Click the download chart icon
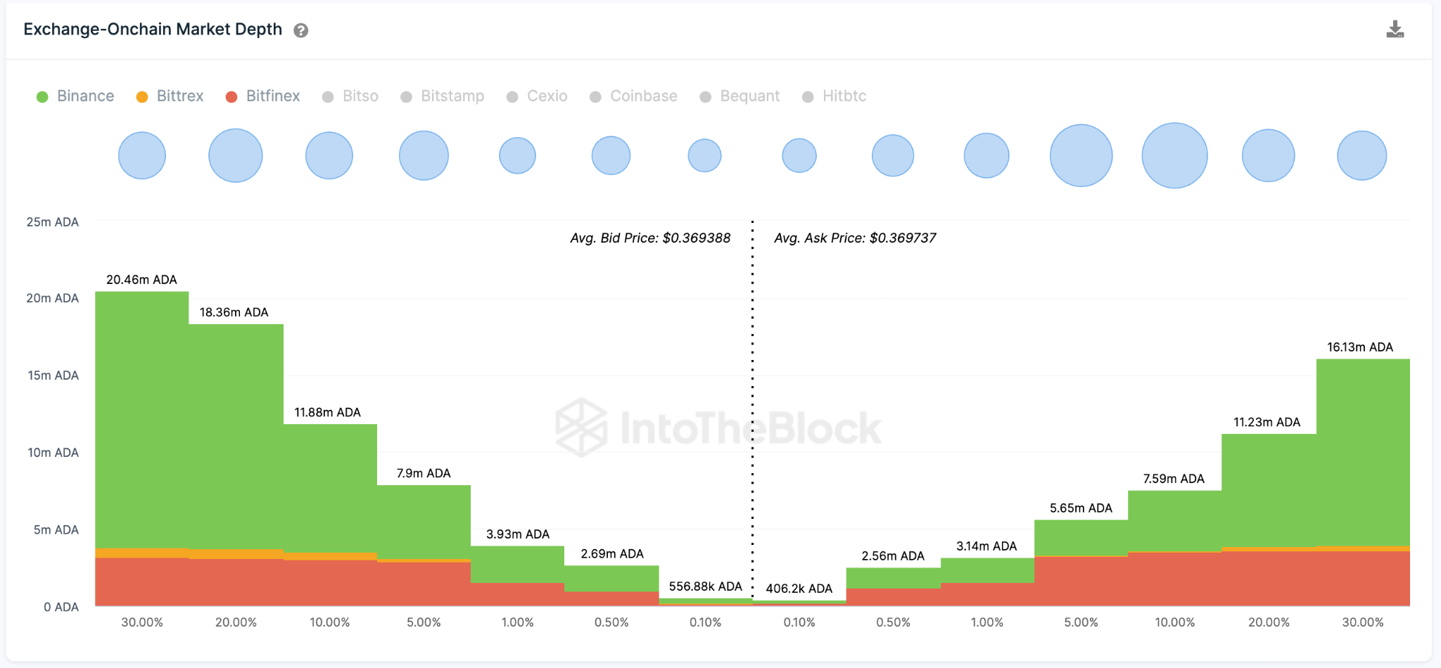This screenshot has height=668, width=1441. [x=1395, y=30]
